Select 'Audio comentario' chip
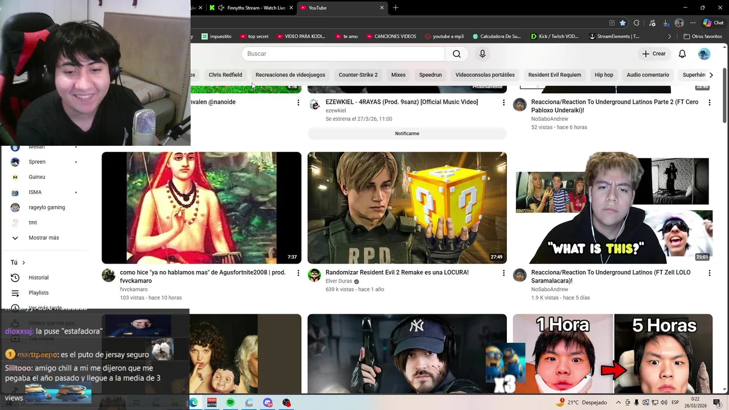Image resolution: width=729 pixels, height=410 pixels. (x=648, y=75)
